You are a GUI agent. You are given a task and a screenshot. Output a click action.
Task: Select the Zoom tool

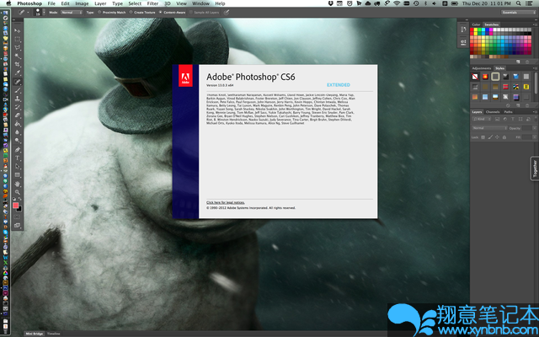(17, 192)
